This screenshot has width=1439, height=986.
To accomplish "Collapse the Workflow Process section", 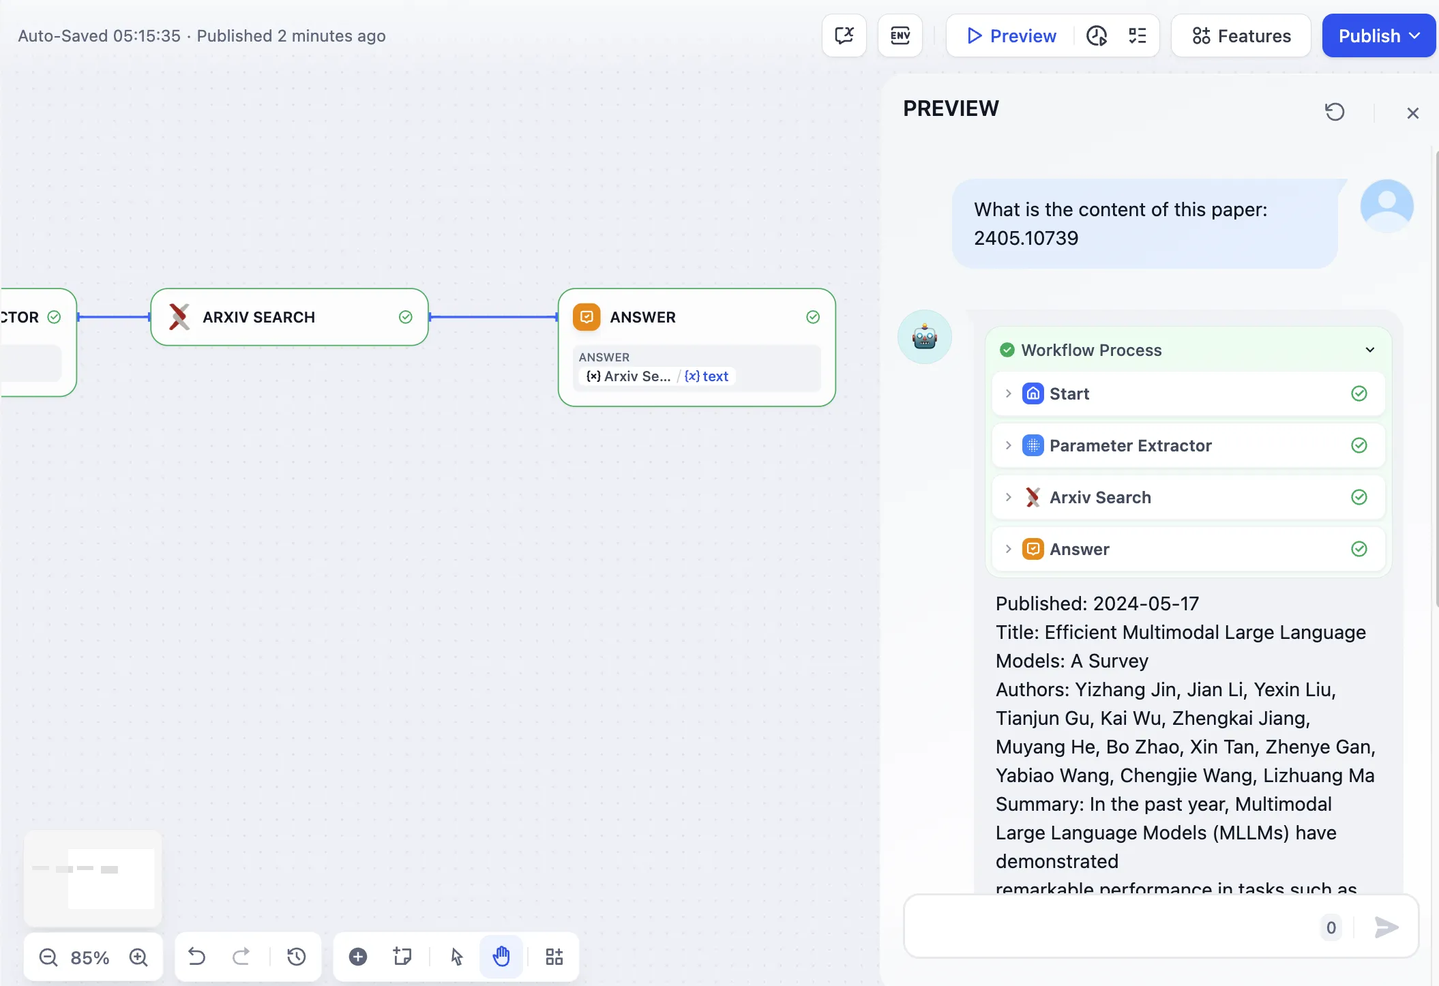I will pos(1369,350).
